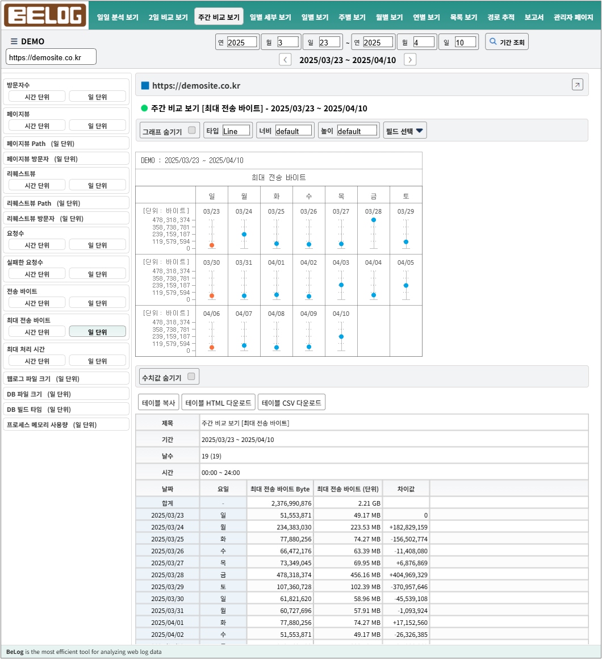Click the total value 2,376,990,876 in the table
The image size is (602, 659).
(x=291, y=503)
